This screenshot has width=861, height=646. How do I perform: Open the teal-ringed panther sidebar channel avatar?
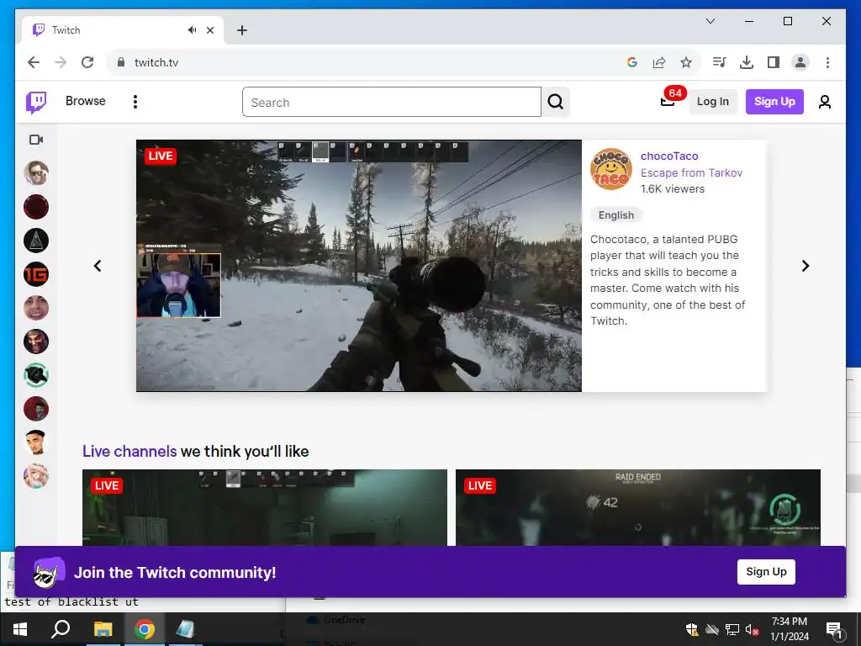point(36,375)
